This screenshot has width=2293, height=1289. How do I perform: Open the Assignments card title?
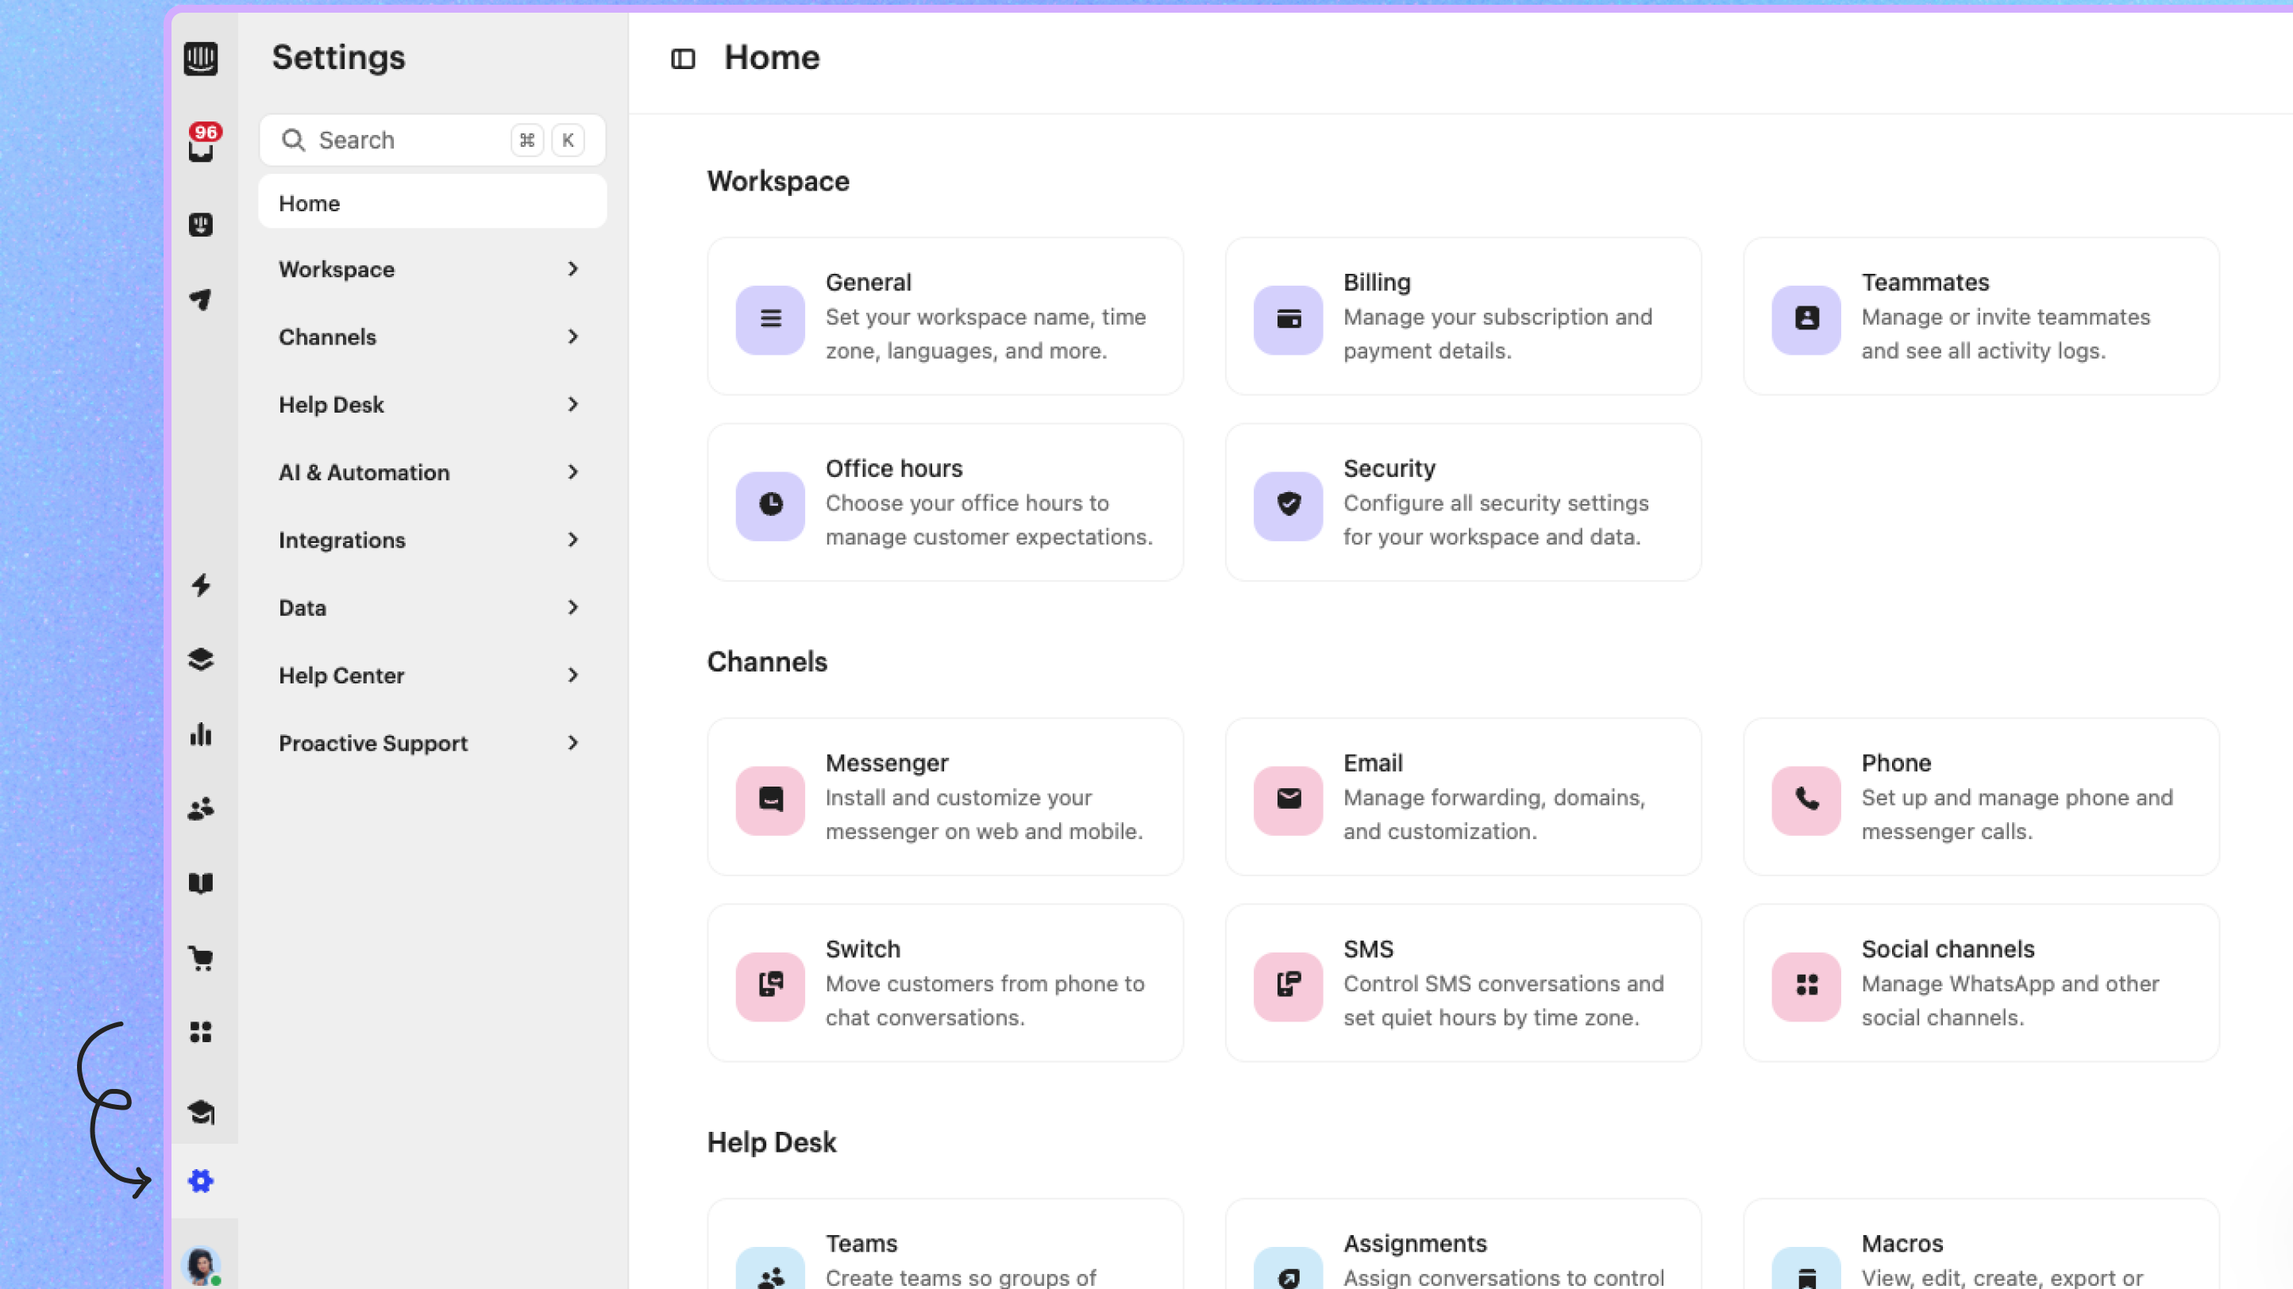click(1414, 1243)
